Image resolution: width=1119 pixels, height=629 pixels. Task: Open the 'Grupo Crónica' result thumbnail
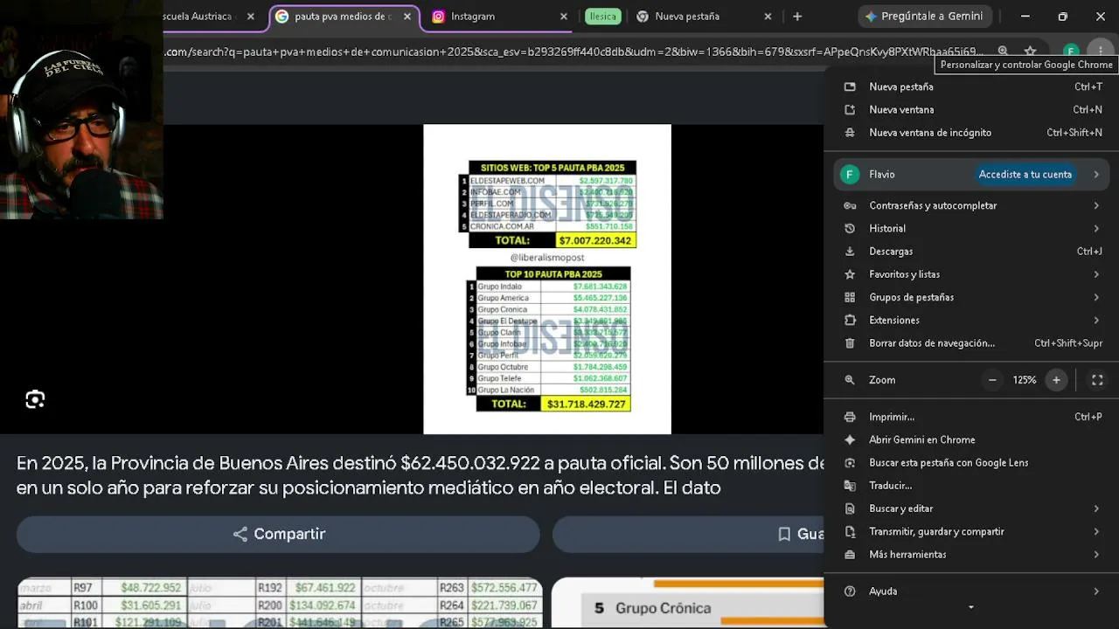click(687, 603)
